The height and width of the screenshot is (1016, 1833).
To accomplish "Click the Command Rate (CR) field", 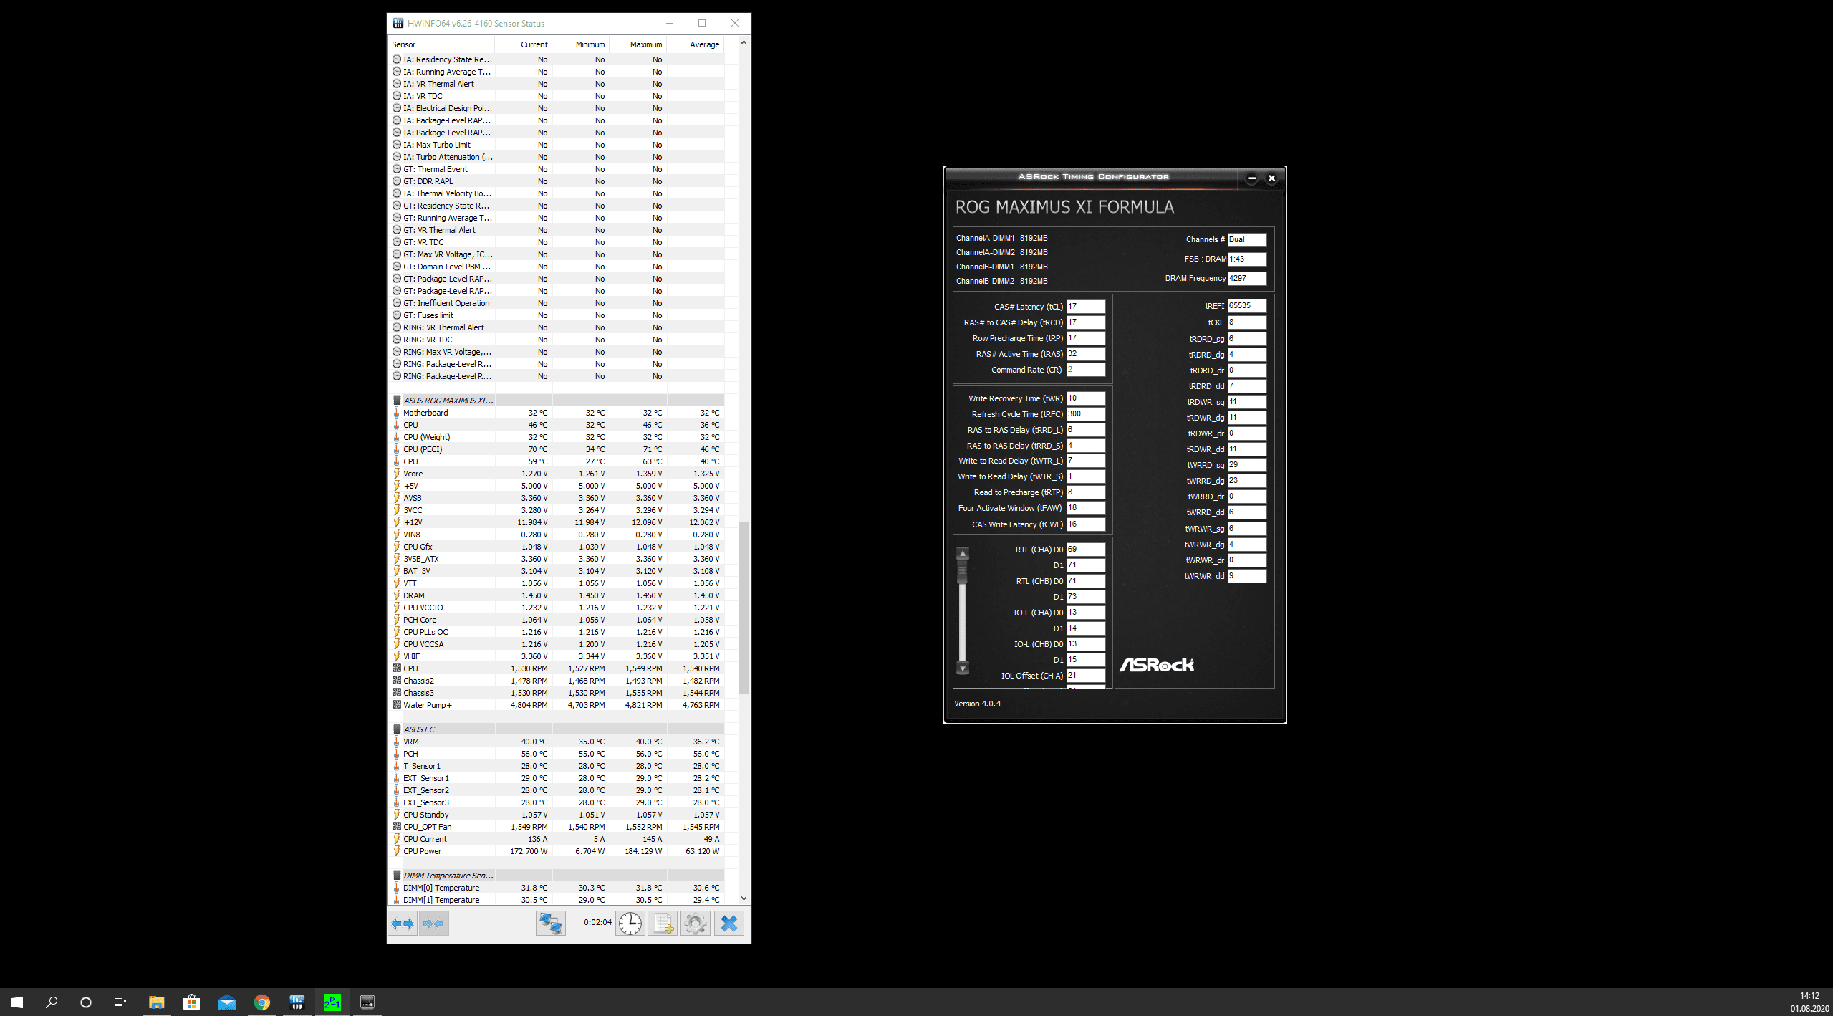I will (1086, 370).
